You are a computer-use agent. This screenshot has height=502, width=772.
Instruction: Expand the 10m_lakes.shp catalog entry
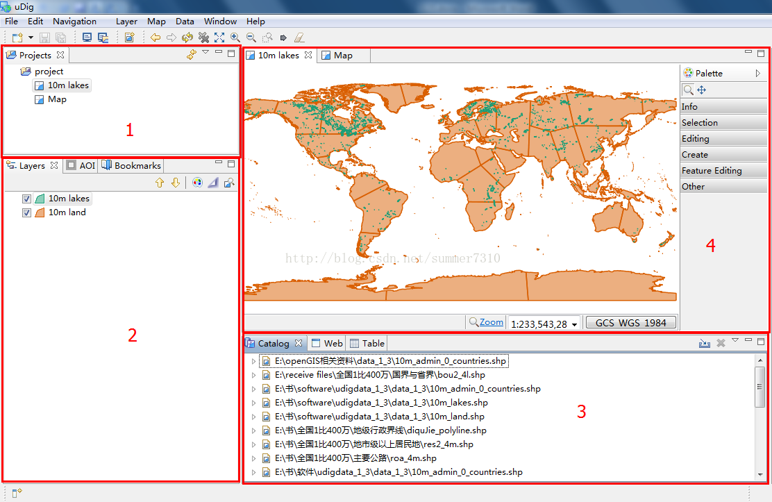pyautogui.click(x=253, y=403)
